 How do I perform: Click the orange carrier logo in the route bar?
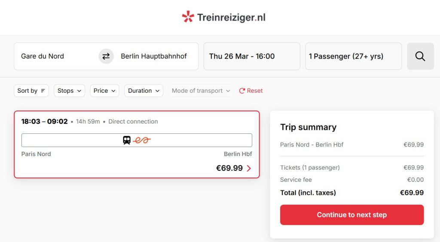[142, 140]
